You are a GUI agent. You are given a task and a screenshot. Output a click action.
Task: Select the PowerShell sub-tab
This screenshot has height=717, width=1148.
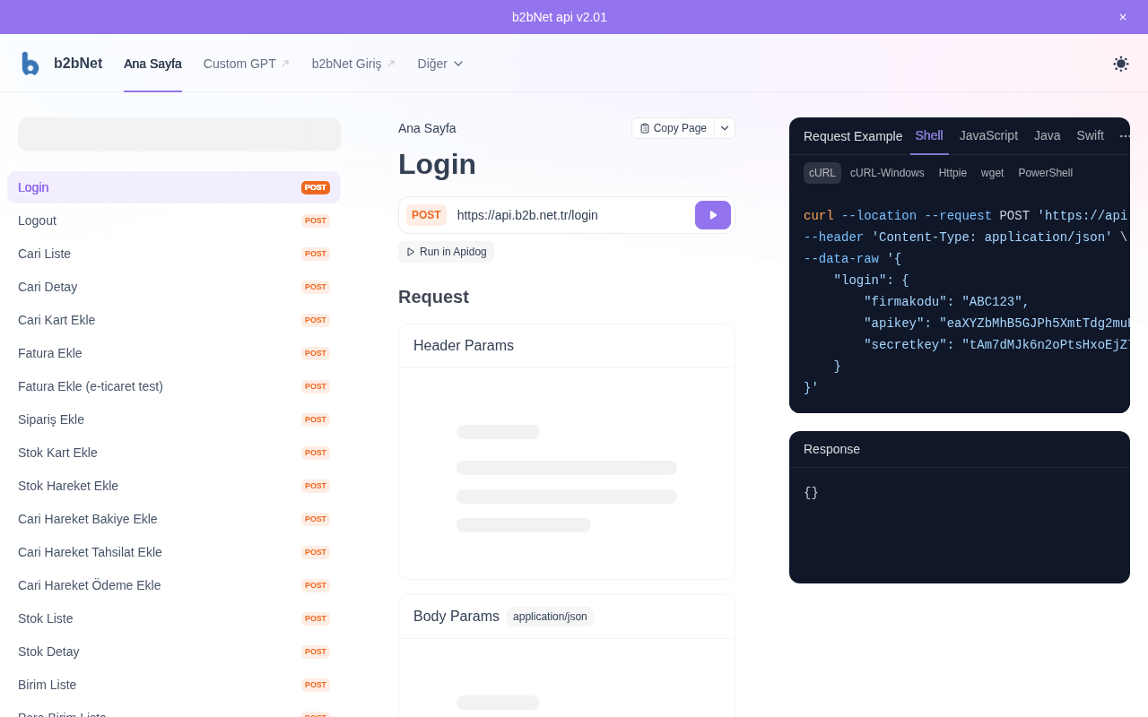coord(1045,173)
